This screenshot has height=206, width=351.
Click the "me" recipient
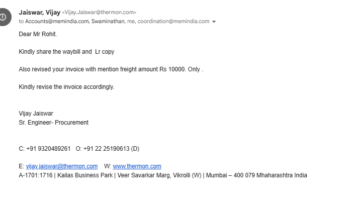coord(131,21)
